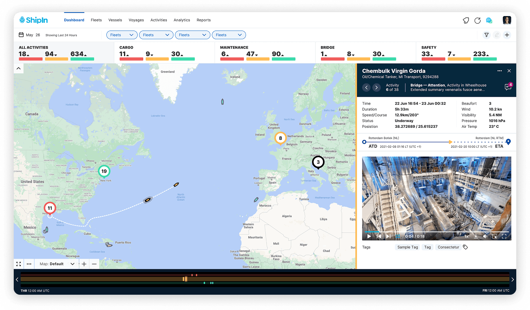Click the location pin icon near ETA
The width and height of the screenshot is (530, 310).
[x=508, y=142]
